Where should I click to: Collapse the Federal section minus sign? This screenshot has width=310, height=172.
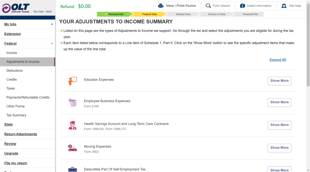coord(52,44)
